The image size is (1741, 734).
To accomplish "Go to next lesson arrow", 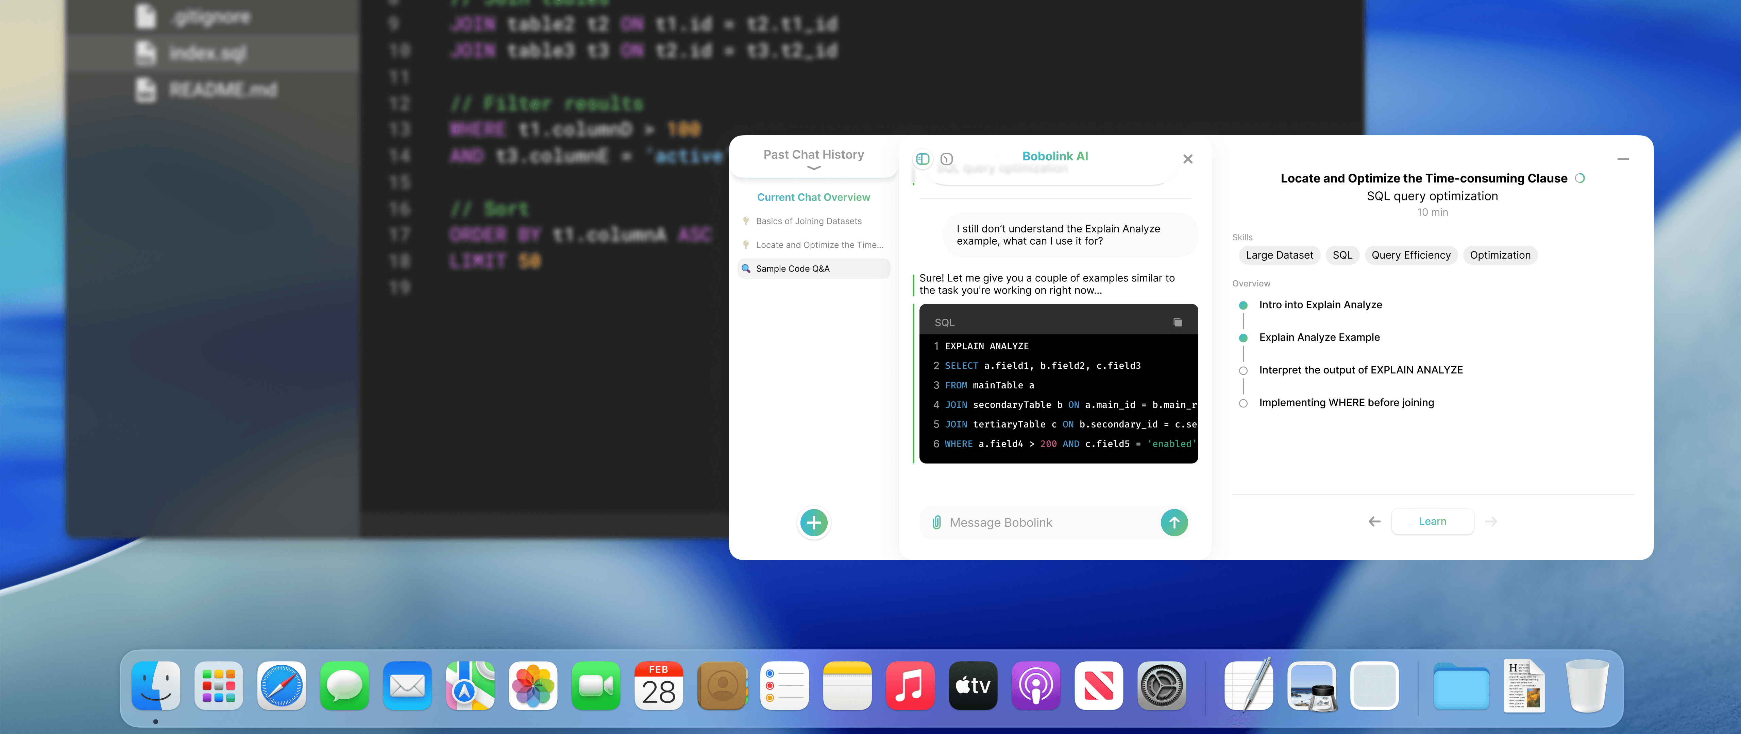I will click(x=1491, y=521).
